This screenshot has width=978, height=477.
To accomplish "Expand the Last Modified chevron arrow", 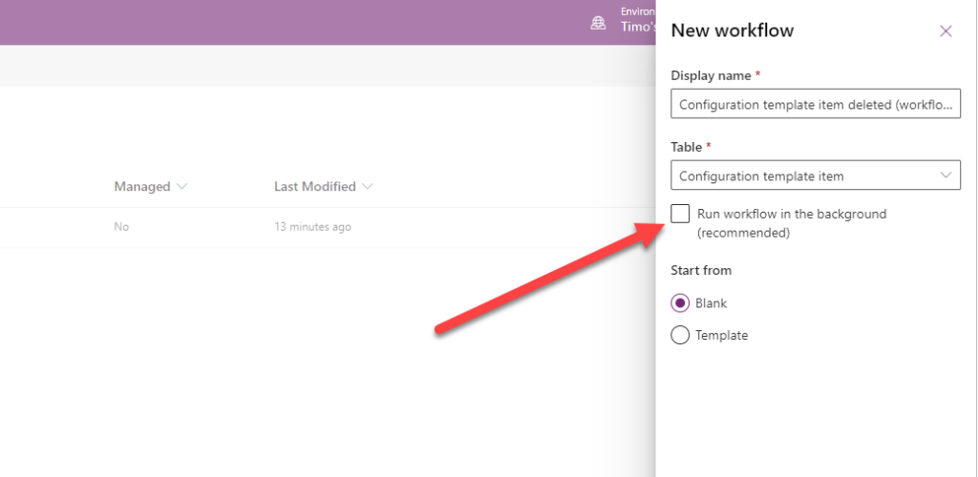I will (367, 187).
